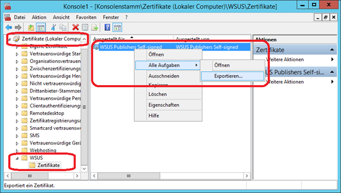Select Alle Aufgaben in context menu
This screenshot has width=341, height=193.
pyautogui.click(x=168, y=65)
